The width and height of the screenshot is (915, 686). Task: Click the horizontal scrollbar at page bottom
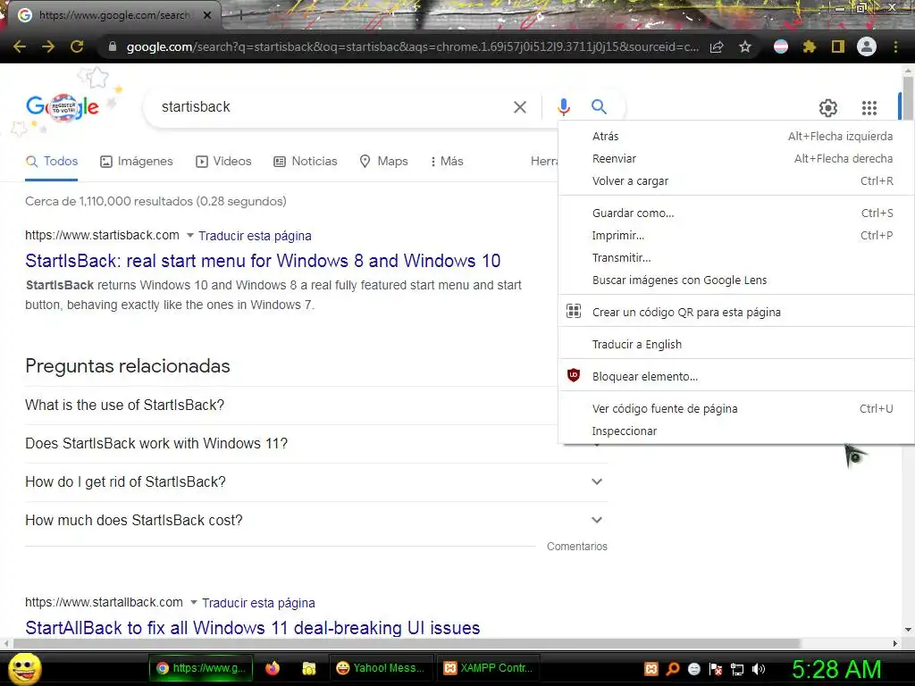407,643
